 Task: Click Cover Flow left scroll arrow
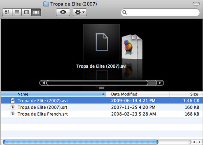[43, 83]
